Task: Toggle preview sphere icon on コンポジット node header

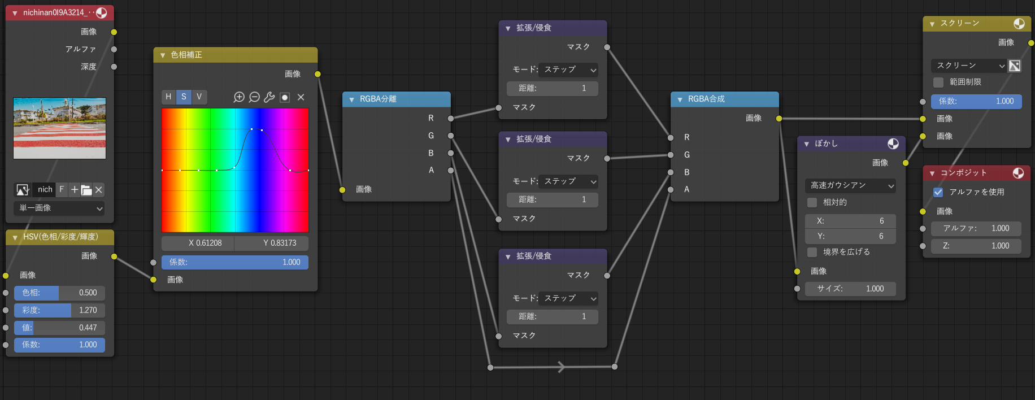Action: tap(1019, 173)
